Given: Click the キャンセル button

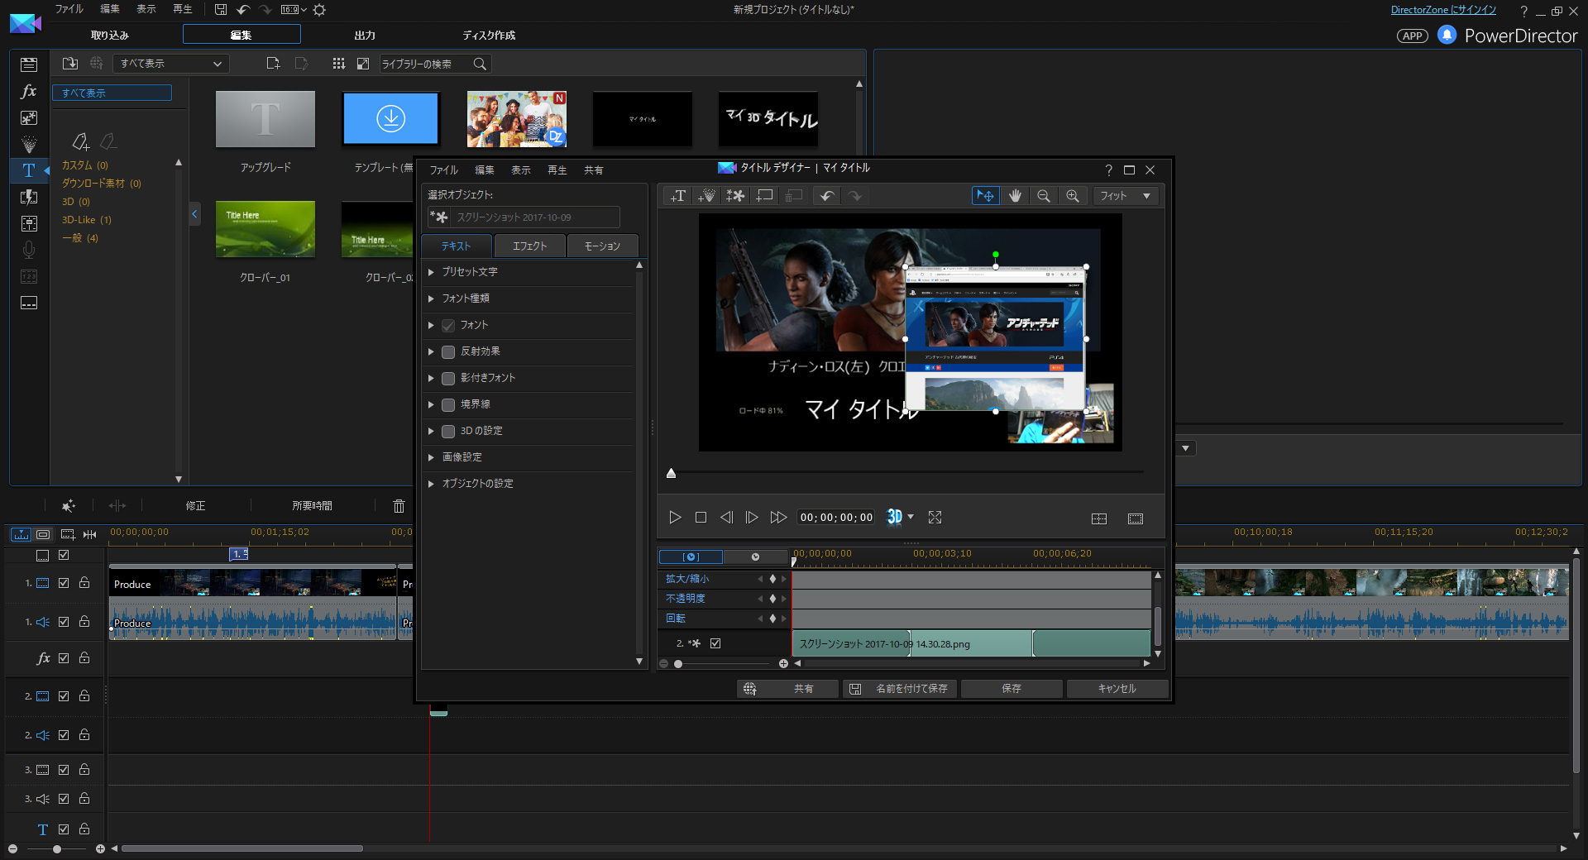Looking at the screenshot, I should [1117, 689].
